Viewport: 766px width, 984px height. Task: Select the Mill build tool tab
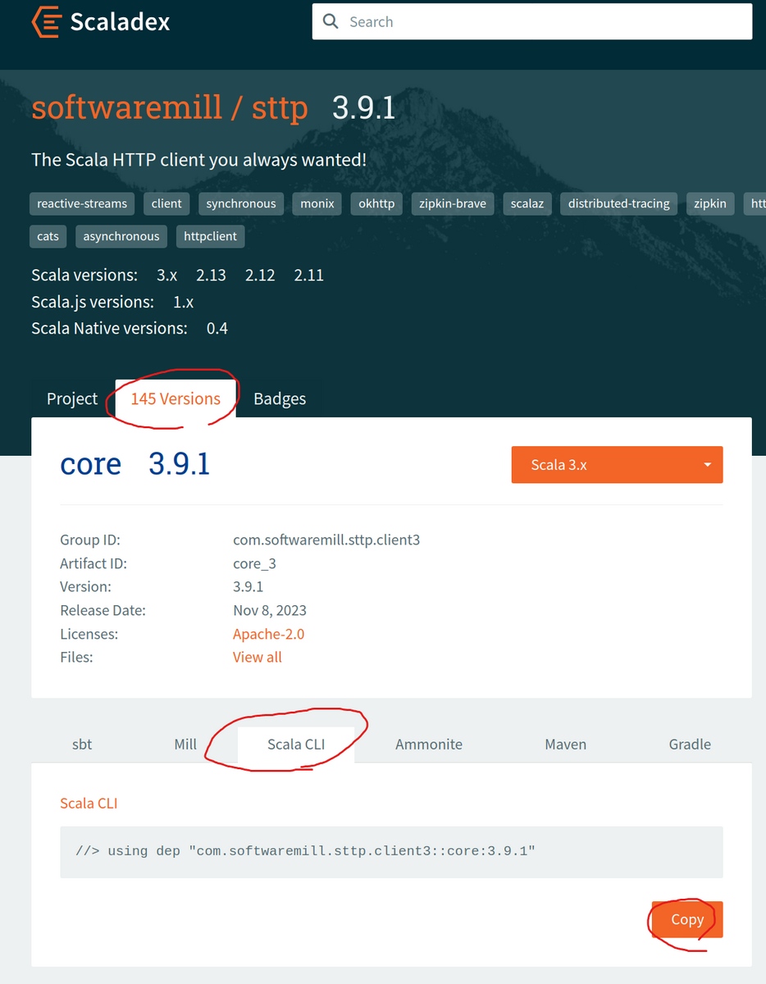coord(185,745)
